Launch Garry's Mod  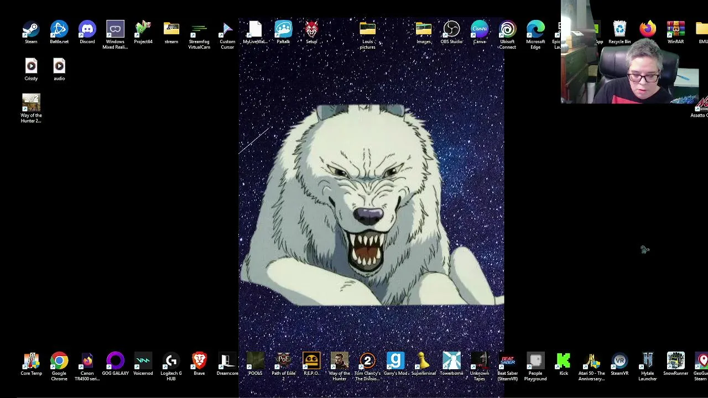click(395, 361)
